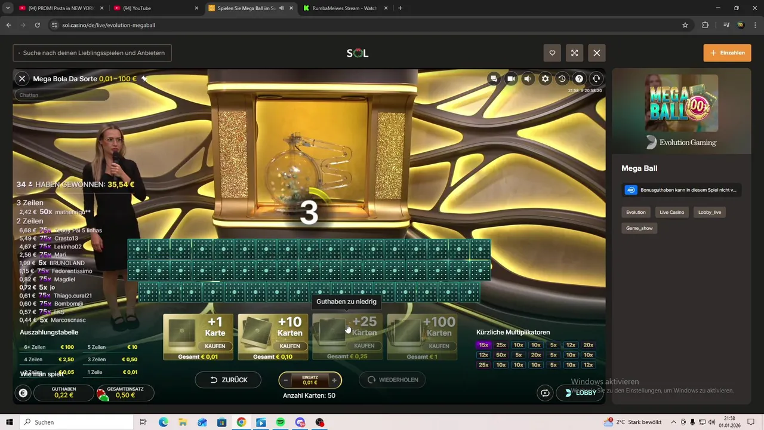Click the SOL casino logo
Viewport: 764px width, 430px height.
tap(358, 53)
